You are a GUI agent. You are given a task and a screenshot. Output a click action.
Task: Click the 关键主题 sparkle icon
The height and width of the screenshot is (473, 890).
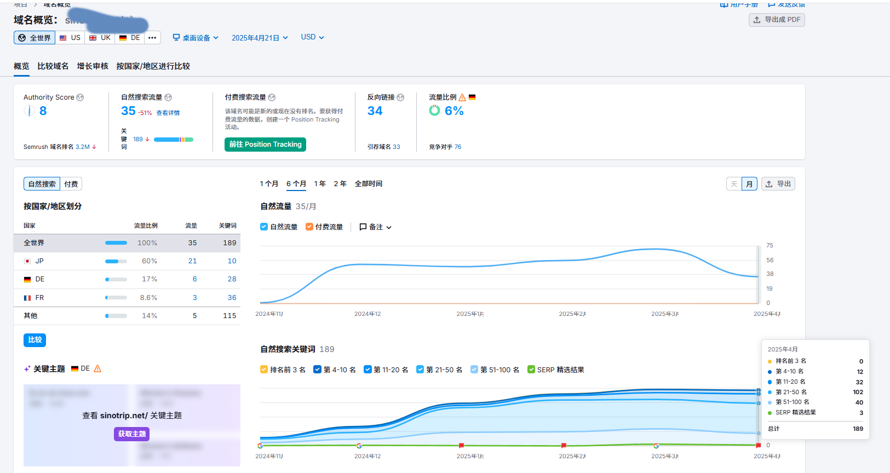coord(27,369)
